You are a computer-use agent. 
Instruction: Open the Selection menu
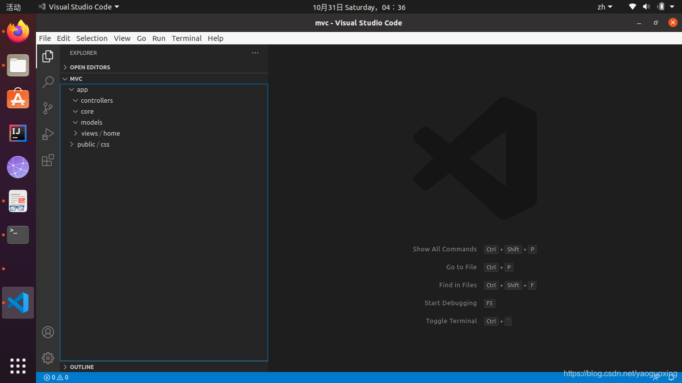[92, 38]
